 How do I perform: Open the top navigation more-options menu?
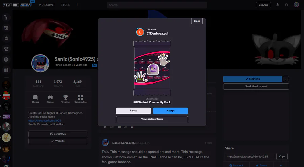77,5
